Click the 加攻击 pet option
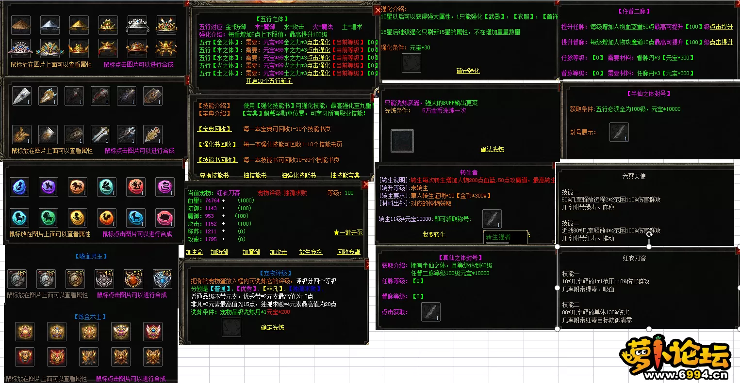740x383 pixels. click(x=278, y=252)
